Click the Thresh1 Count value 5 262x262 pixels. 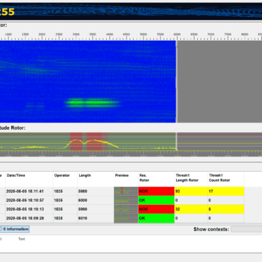point(210,209)
